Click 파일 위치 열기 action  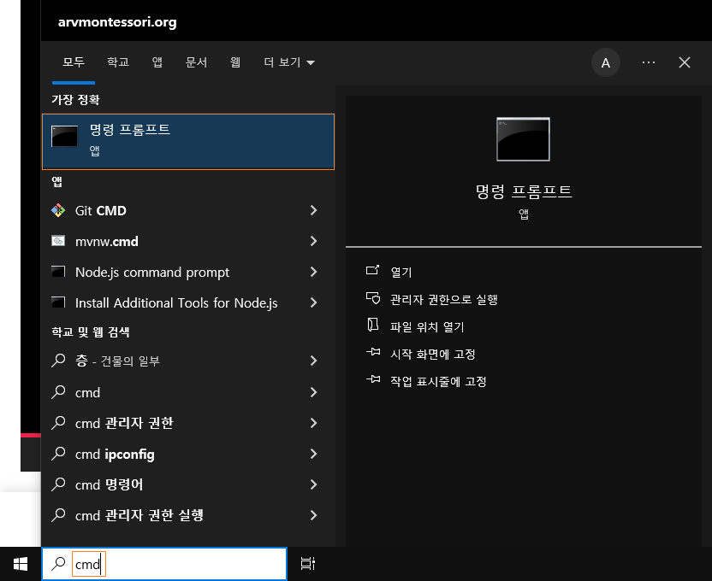click(427, 326)
